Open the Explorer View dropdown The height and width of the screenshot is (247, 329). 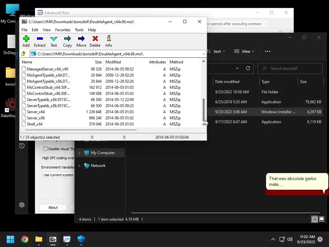pos(244,51)
